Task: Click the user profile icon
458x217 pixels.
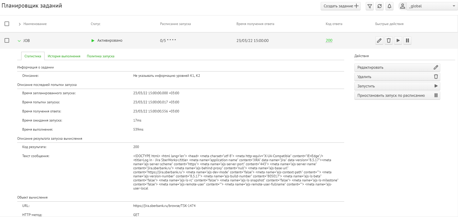Action: coord(402,6)
